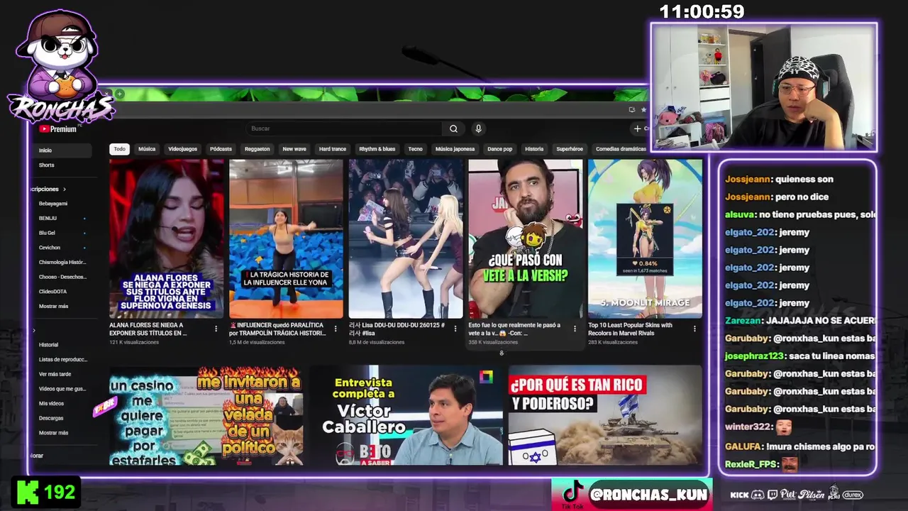This screenshot has height=511, width=908.
Task: Open the ¿Por qué es tan rico y poderoso? thumbnail
Action: click(605, 415)
